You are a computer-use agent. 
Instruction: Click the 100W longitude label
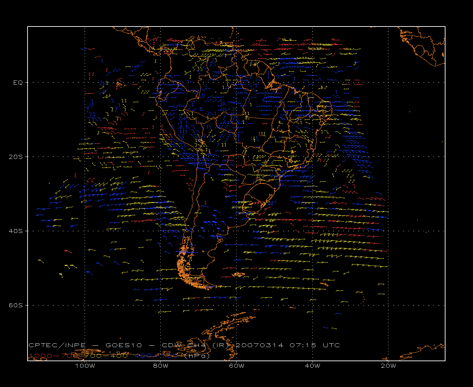(85, 366)
